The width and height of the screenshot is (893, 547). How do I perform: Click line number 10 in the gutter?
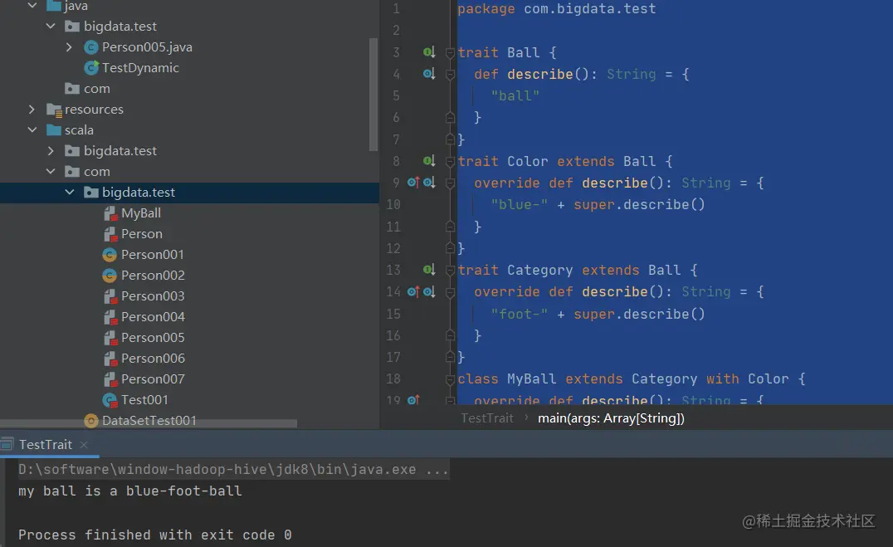point(393,204)
